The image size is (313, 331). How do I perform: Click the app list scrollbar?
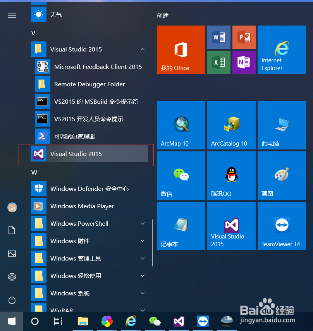tap(153, 243)
